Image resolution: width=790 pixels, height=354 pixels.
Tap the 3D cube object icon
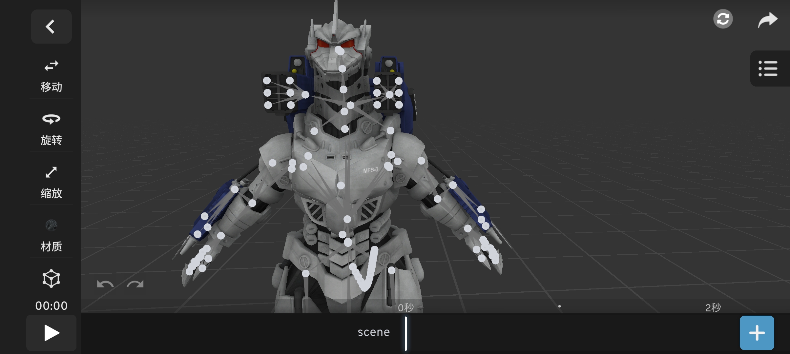click(x=51, y=279)
